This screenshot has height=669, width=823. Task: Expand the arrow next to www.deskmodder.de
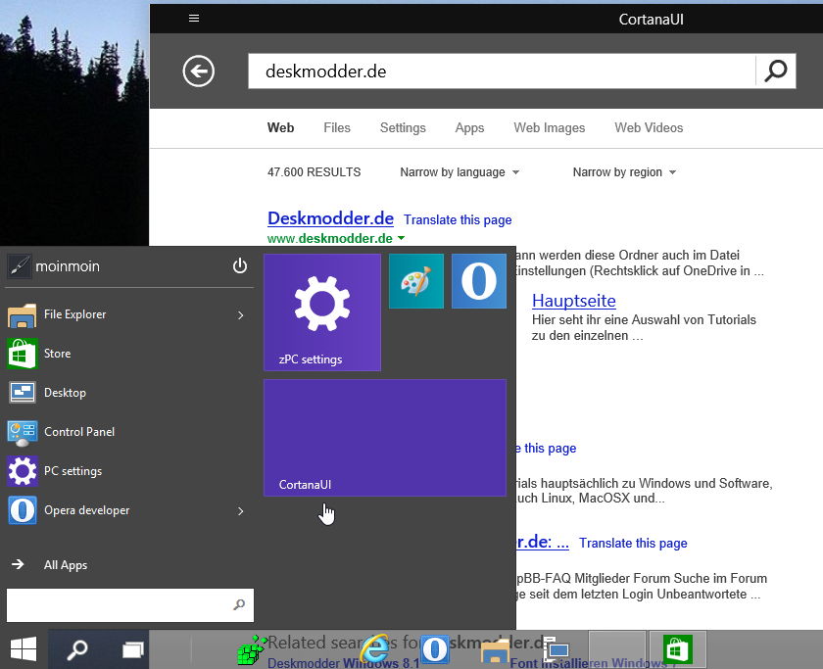pos(402,238)
